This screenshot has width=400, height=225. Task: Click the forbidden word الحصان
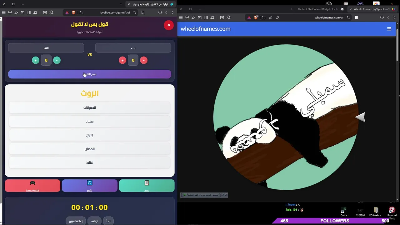[90, 149]
